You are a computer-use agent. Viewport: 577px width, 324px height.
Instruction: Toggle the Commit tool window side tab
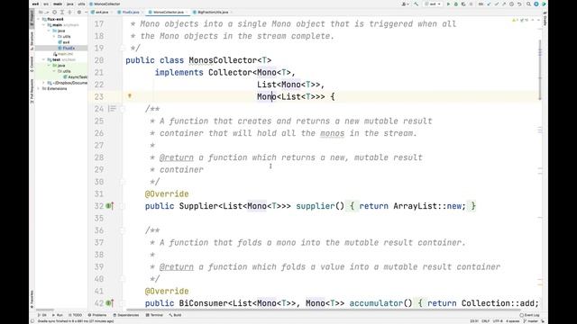click(32, 63)
